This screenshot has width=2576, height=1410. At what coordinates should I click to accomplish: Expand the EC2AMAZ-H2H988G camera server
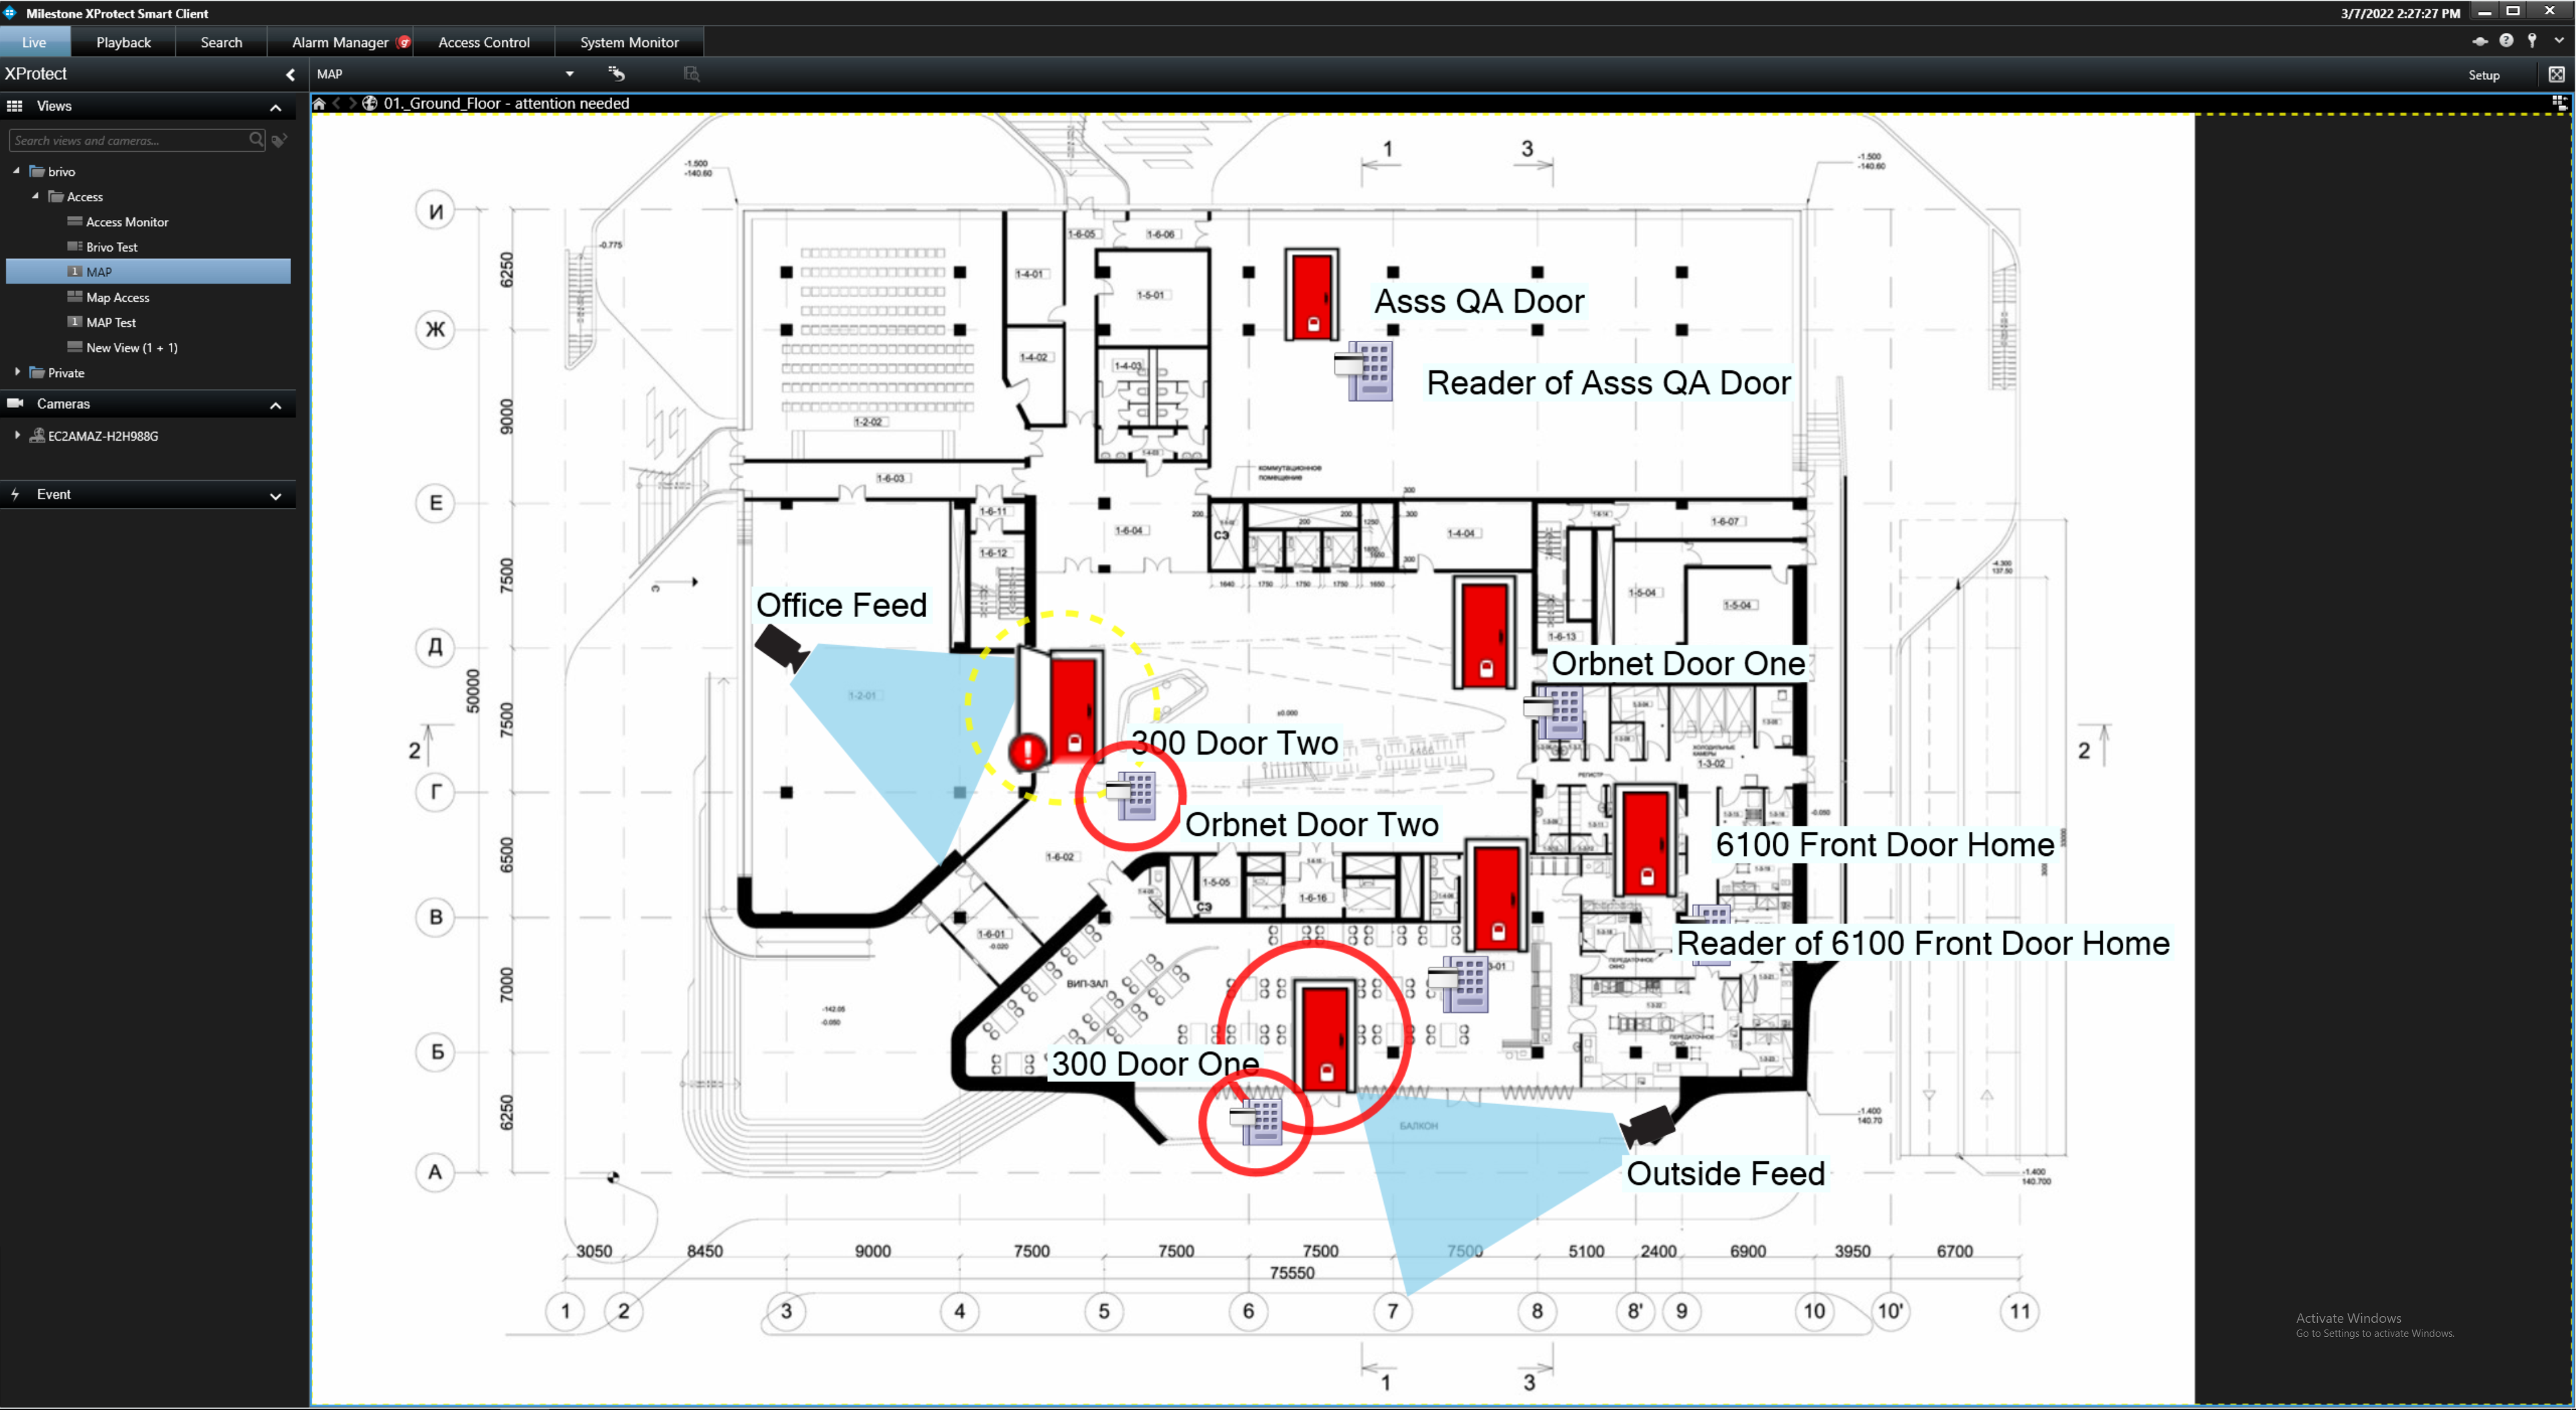point(17,435)
